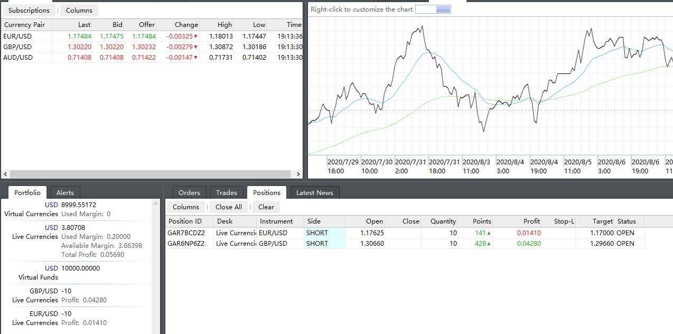Image resolution: width=673 pixels, height=334 pixels.
Task: Select position GAR7BCDZ2
Action: [x=186, y=233]
